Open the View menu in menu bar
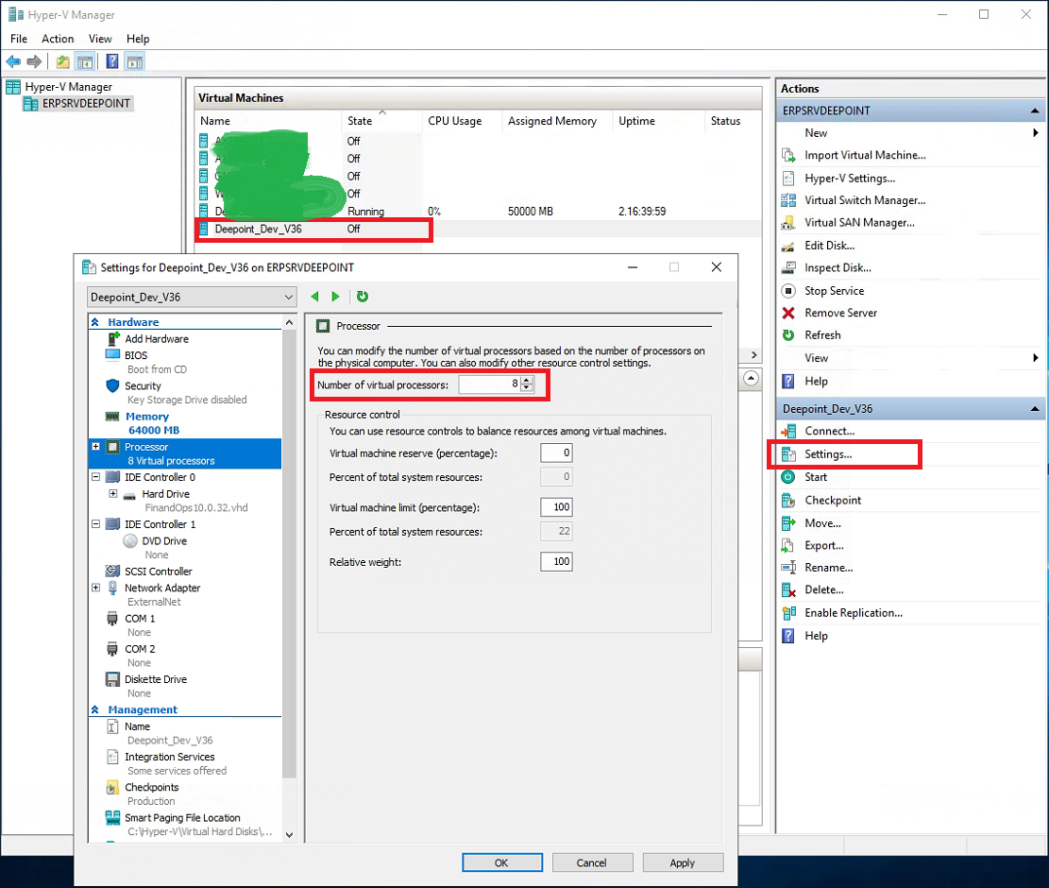Image resolution: width=1049 pixels, height=888 pixels. (x=100, y=39)
